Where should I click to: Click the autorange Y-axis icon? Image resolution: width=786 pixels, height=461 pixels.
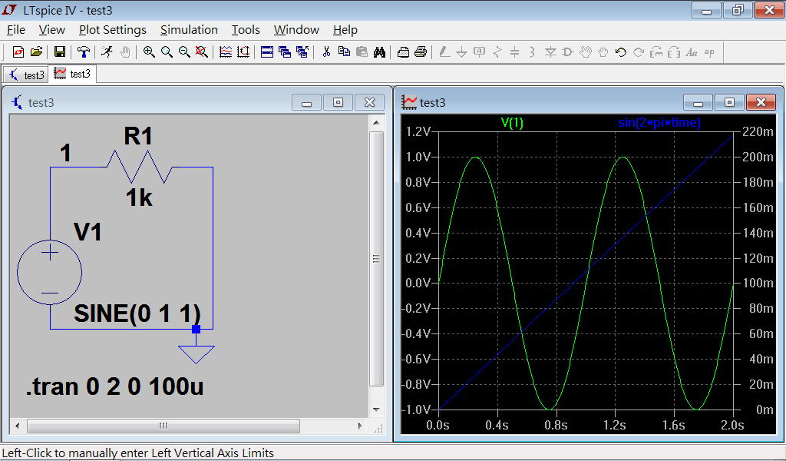pos(243,51)
